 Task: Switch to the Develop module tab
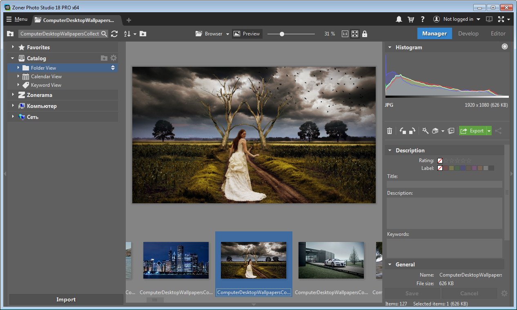468,33
